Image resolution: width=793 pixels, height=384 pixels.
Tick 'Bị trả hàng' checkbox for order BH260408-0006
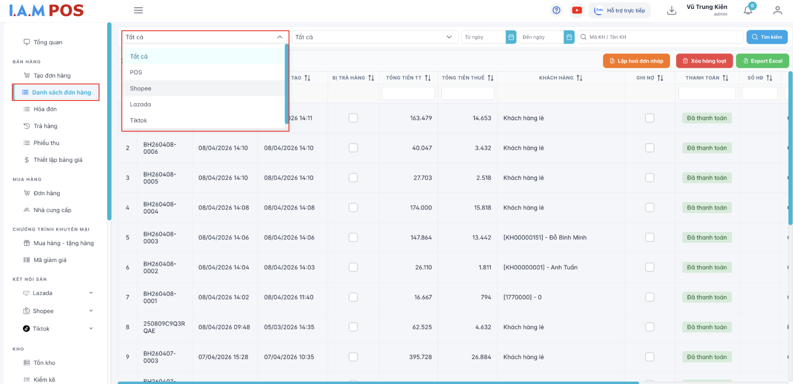353,148
